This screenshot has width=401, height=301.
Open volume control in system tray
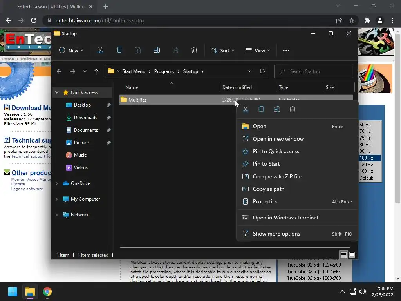click(363, 292)
